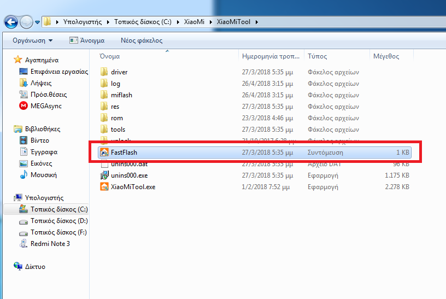
Task: Expand the arrow after Υπολογιστής breadcrumb
Action: tap(108, 22)
